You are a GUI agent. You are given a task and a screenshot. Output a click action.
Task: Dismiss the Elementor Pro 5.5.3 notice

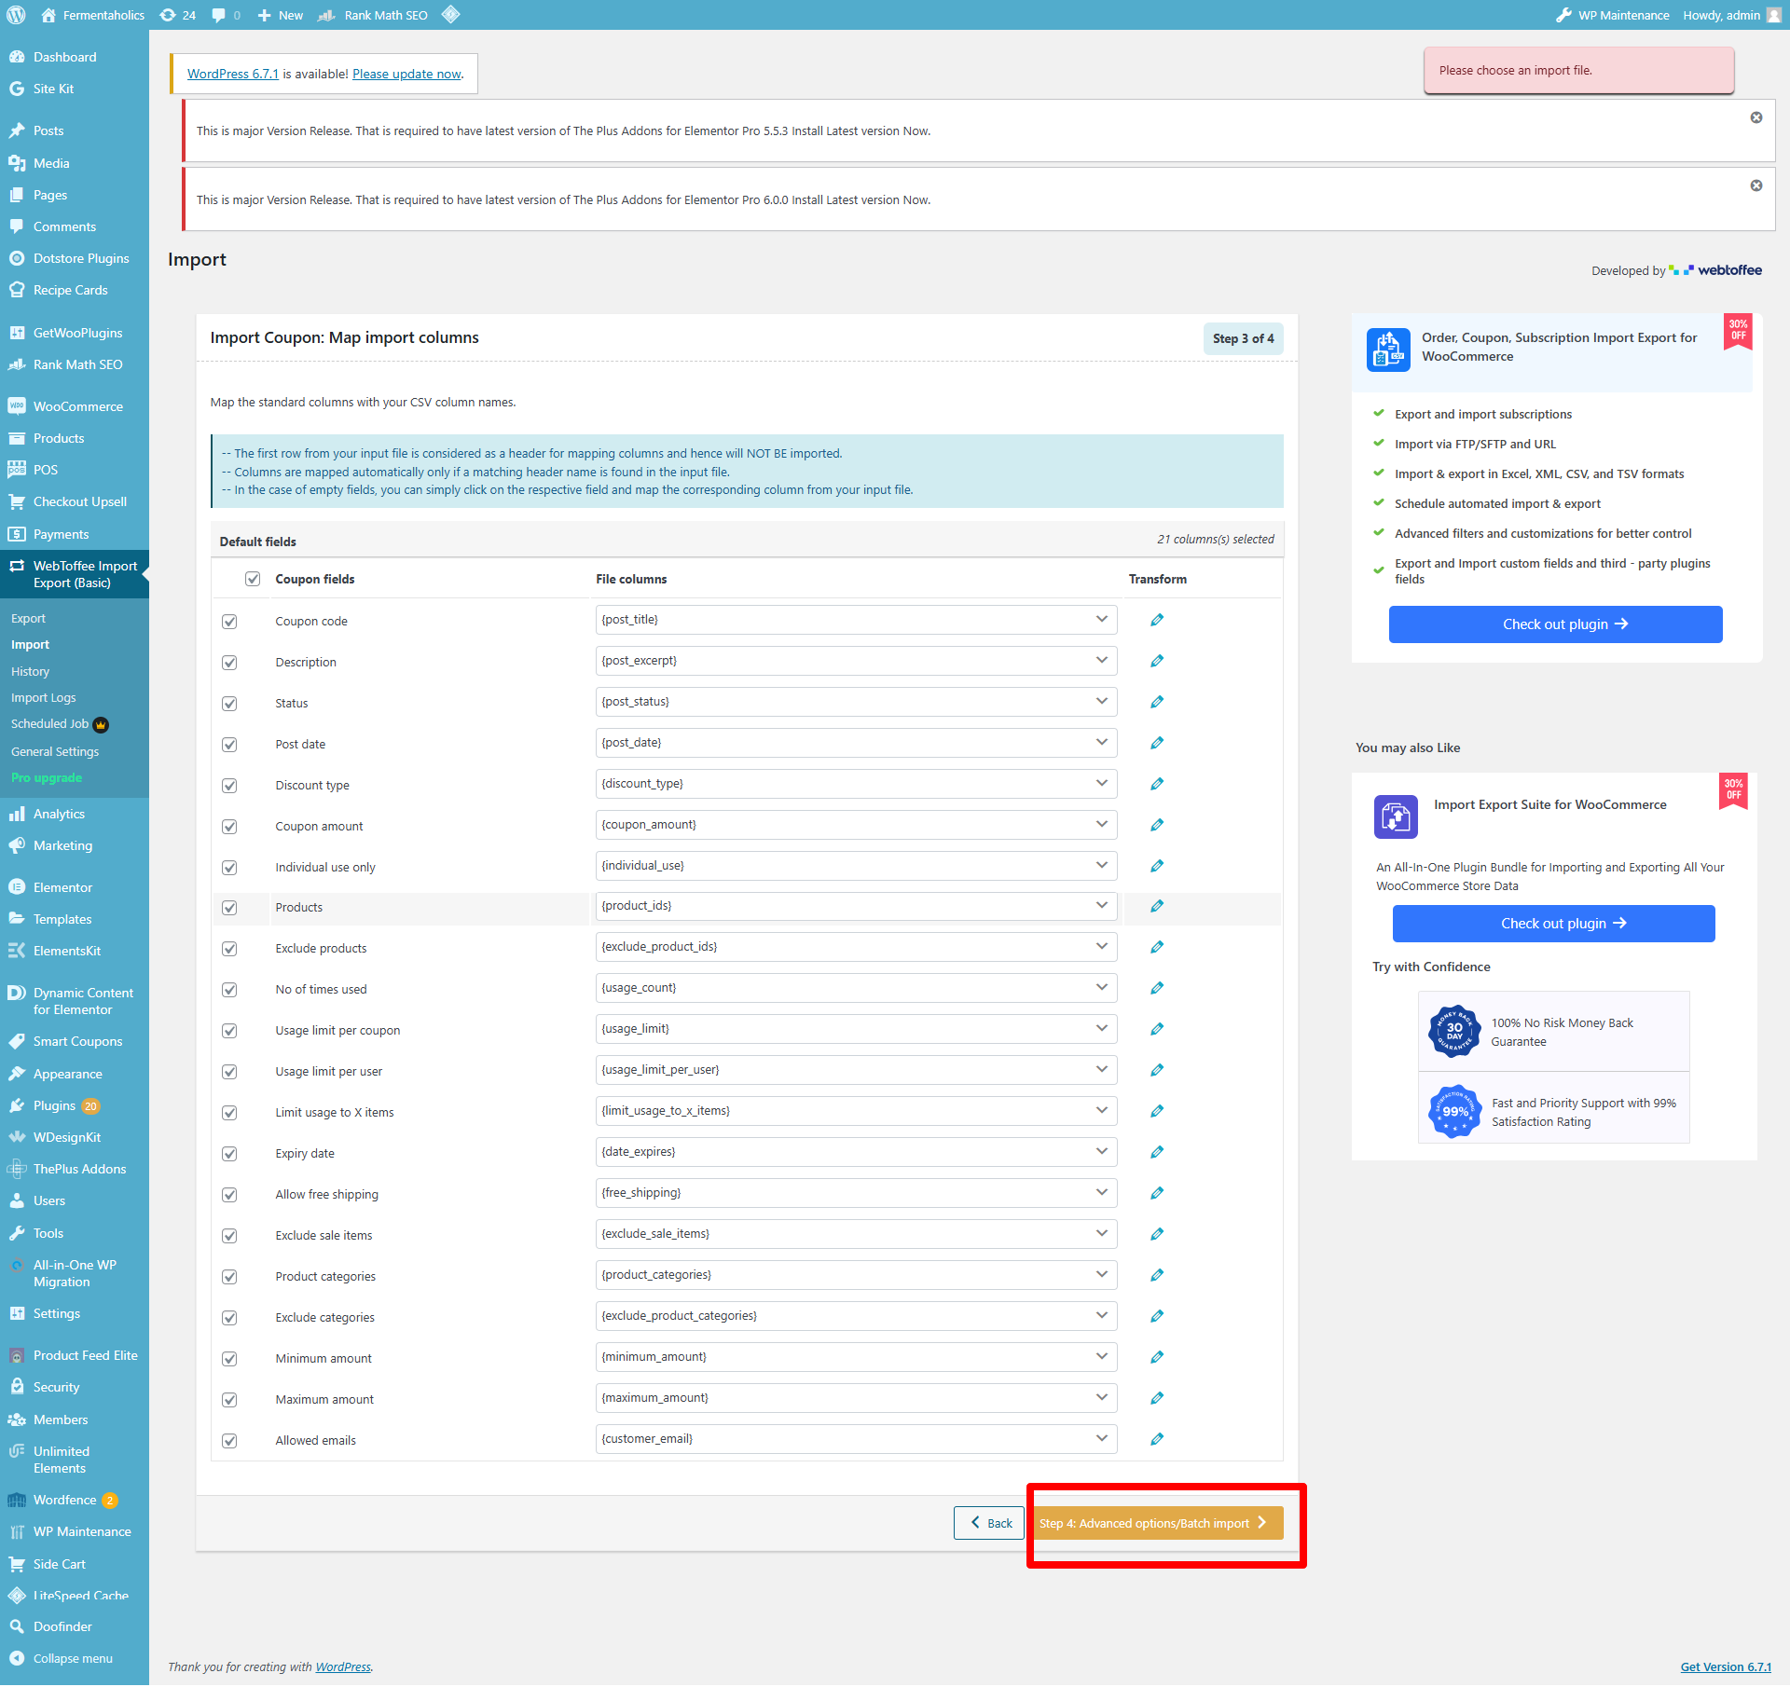[1756, 117]
